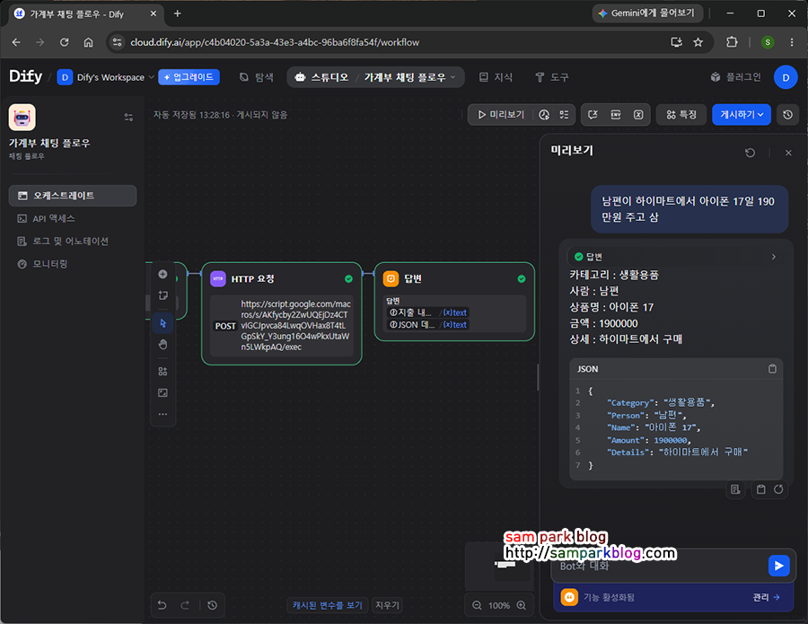Open version history icon next to 게시하기
808x624 pixels.
pyautogui.click(x=788, y=114)
